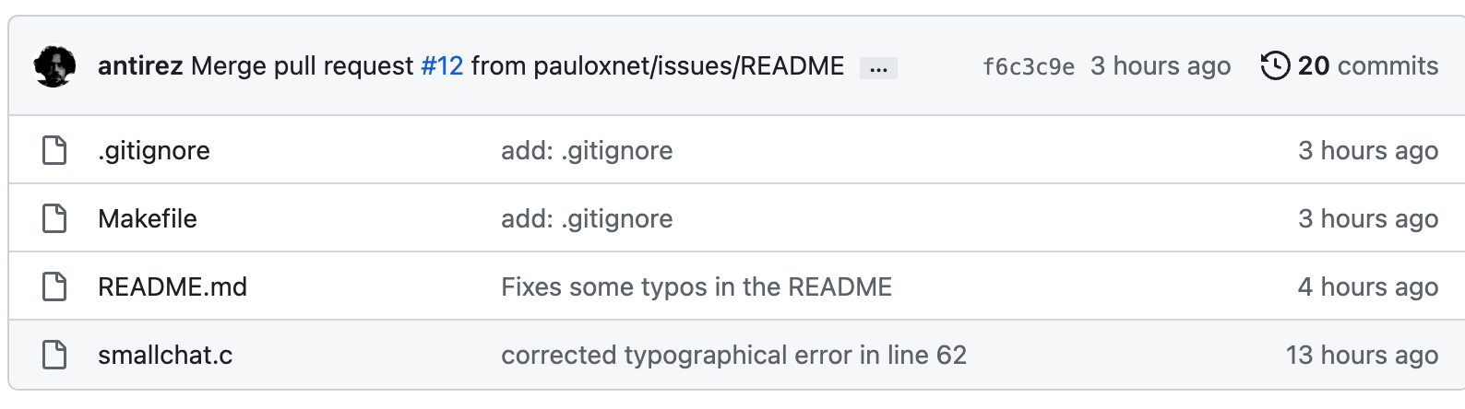Open 'Fixes some typos in the README' commit
The height and width of the screenshot is (409, 1465).
tap(697, 287)
